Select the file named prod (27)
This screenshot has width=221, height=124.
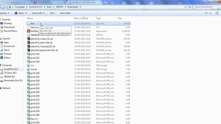pyautogui.click(x=35, y=84)
